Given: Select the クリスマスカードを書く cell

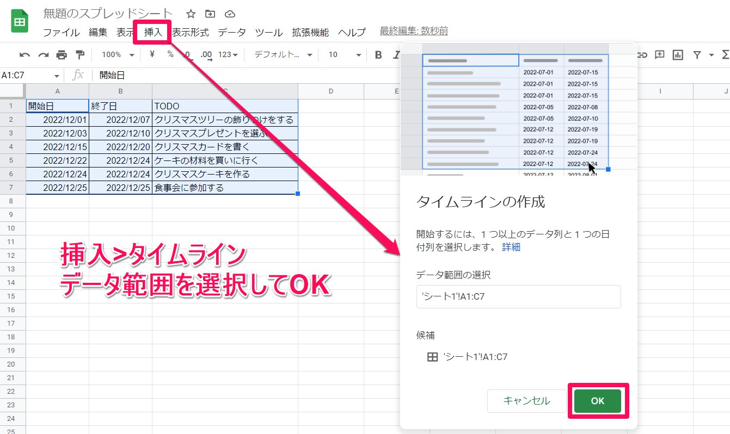Looking at the screenshot, I should pyautogui.click(x=225, y=147).
